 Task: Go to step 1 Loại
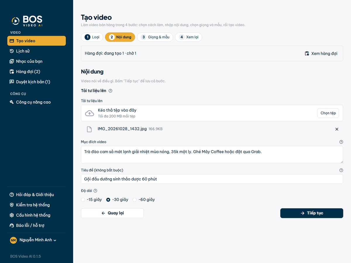point(92,37)
